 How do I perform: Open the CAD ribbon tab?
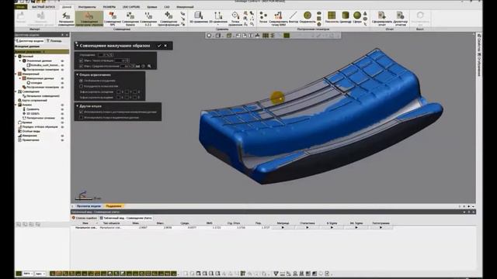point(167,7)
